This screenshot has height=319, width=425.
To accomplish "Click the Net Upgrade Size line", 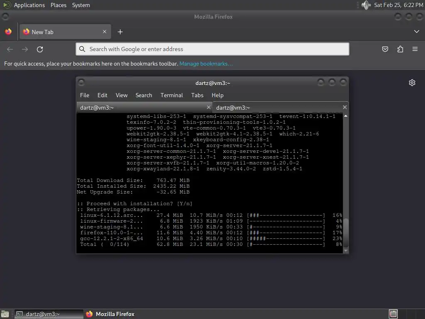I will point(133,192).
